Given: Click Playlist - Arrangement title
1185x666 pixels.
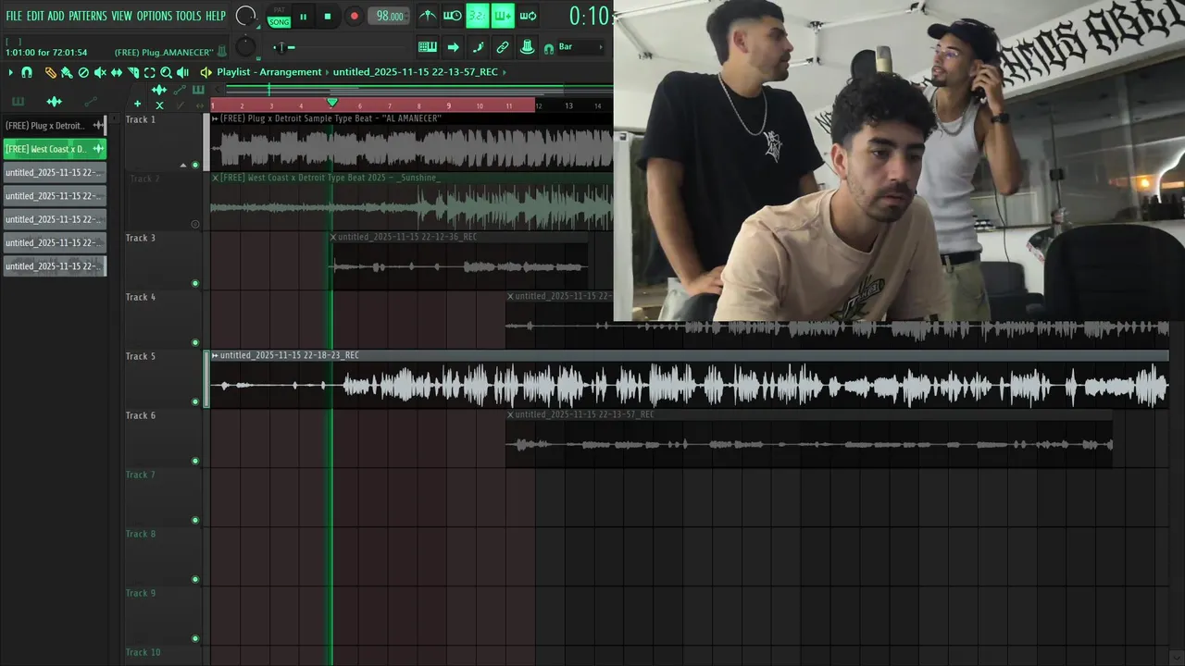Looking at the screenshot, I should pos(269,72).
